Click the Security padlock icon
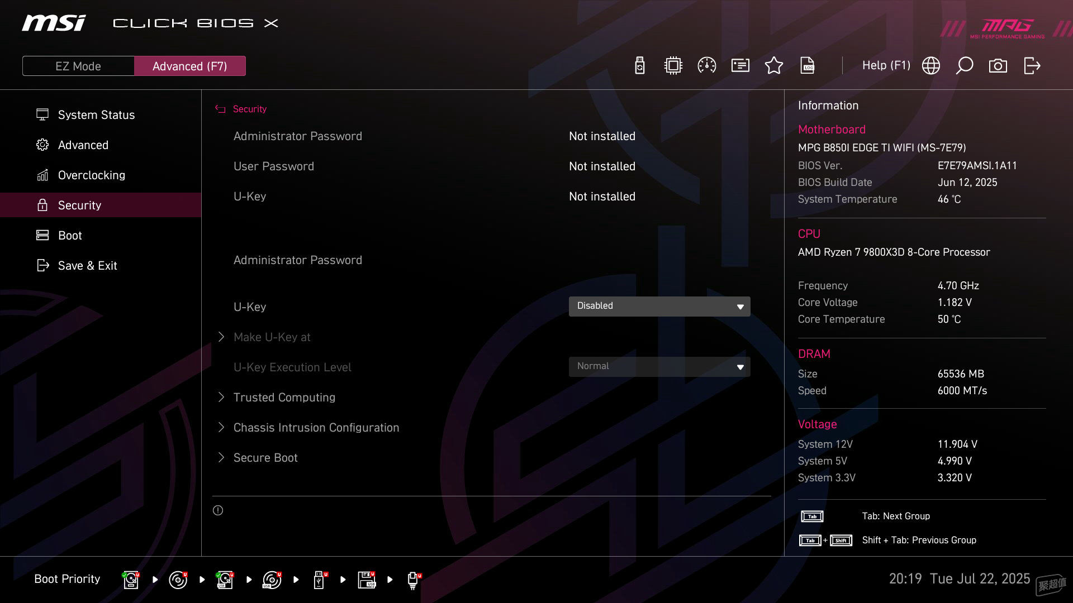This screenshot has width=1073, height=603. (x=42, y=205)
